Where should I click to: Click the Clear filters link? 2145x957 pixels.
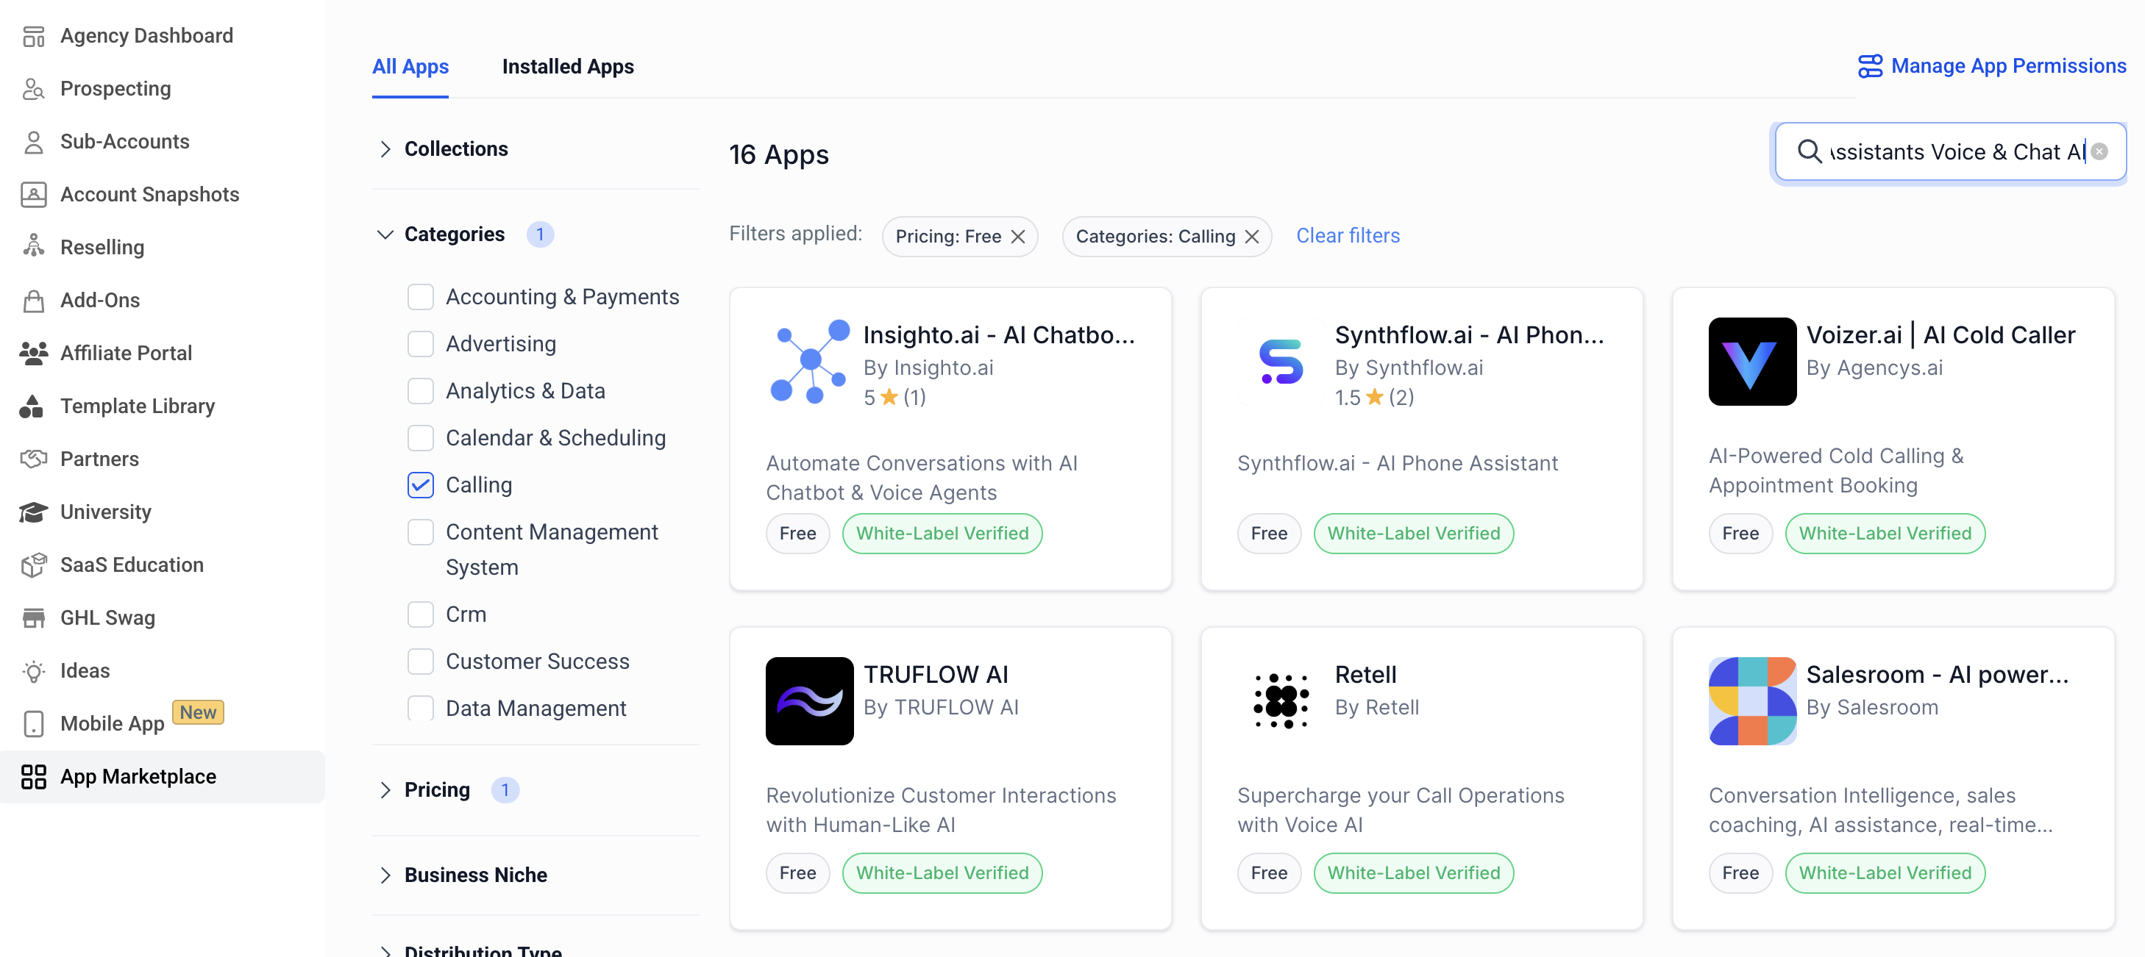click(1348, 235)
